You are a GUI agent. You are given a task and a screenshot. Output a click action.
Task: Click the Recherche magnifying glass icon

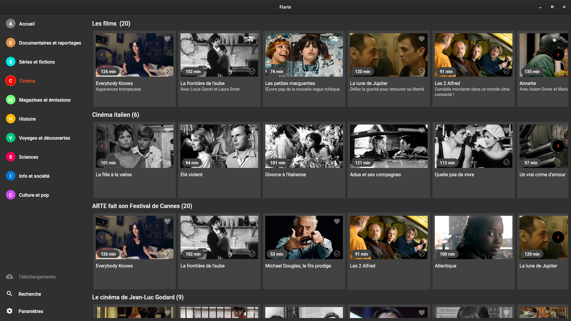pyautogui.click(x=10, y=294)
